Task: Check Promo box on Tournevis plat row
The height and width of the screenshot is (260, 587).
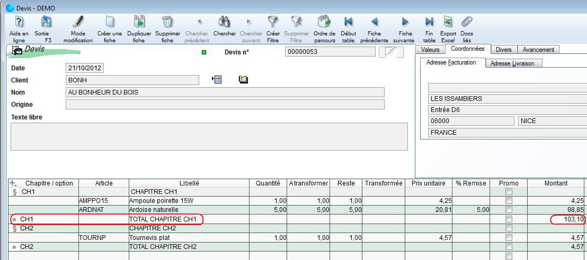Action: click(x=509, y=238)
